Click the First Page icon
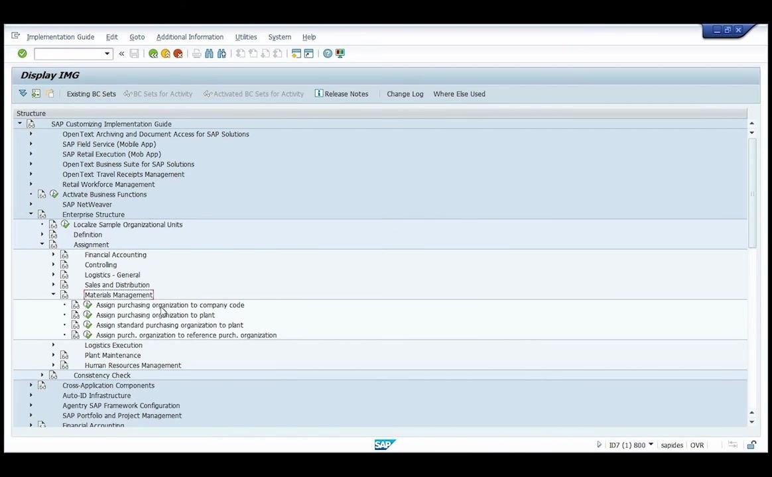The width and height of the screenshot is (772, 477). point(241,54)
